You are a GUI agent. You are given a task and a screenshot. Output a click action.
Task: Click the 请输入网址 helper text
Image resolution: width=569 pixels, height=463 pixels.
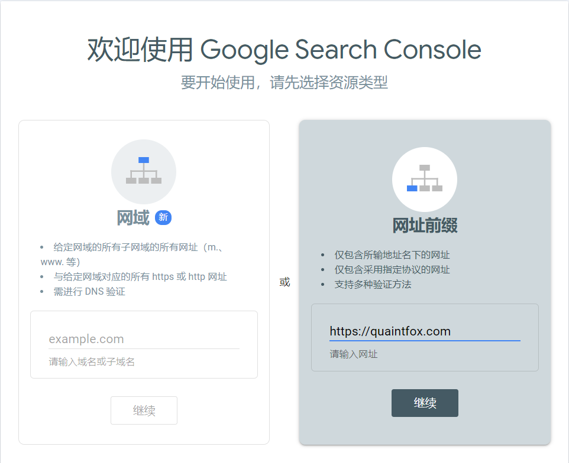click(354, 354)
